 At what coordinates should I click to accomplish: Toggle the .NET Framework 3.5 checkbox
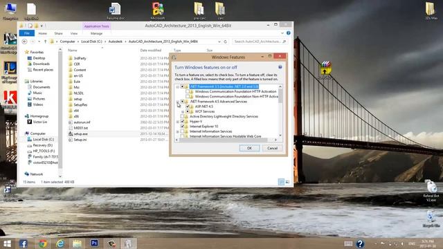(x=182, y=86)
